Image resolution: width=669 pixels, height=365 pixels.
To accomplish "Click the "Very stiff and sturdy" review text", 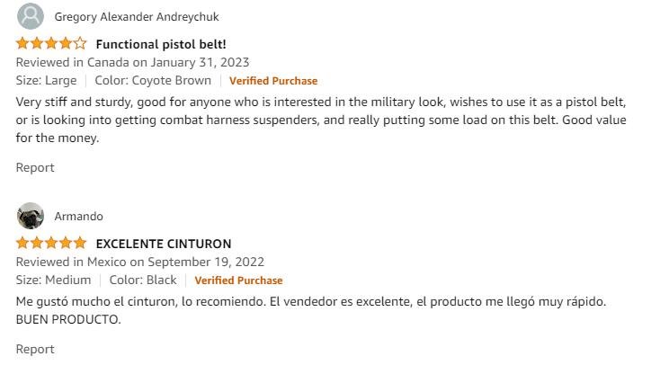I will (x=321, y=120).
